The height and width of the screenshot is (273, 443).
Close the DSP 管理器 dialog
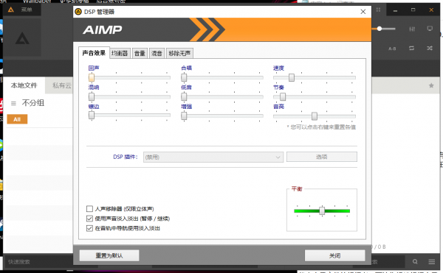pos(363,12)
